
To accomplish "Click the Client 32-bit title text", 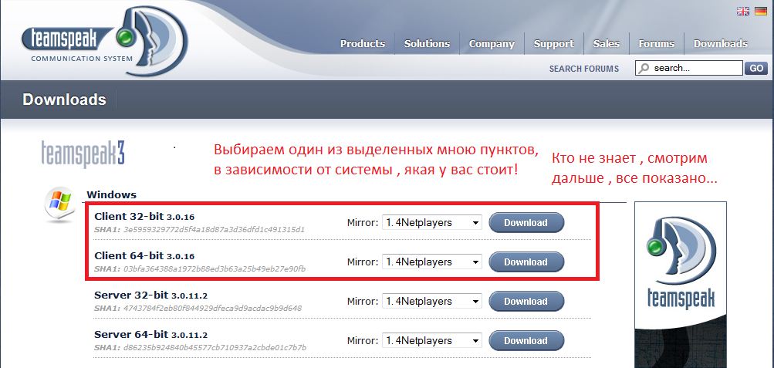I will (x=144, y=216).
